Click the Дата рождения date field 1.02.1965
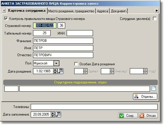The height and width of the screenshot is (125, 164). [43, 71]
